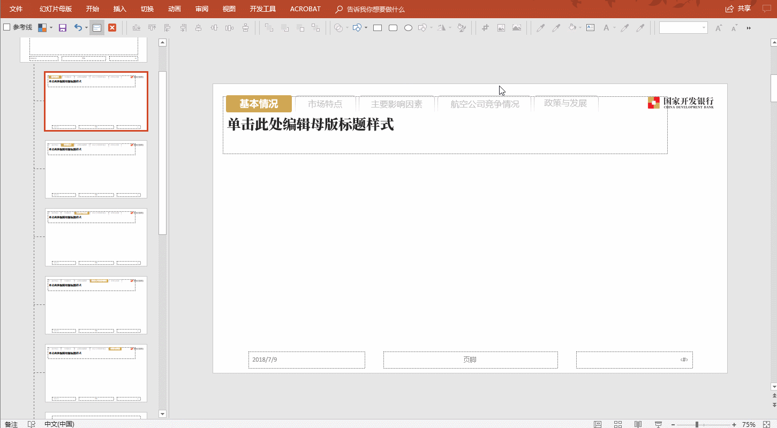Open the color scheme dropdown arrow
This screenshot has width=777, height=428.
[x=51, y=28]
